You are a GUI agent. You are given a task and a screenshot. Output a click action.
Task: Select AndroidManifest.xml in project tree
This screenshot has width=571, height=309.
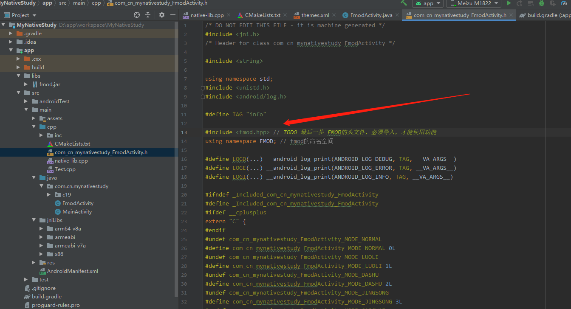coord(72,271)
